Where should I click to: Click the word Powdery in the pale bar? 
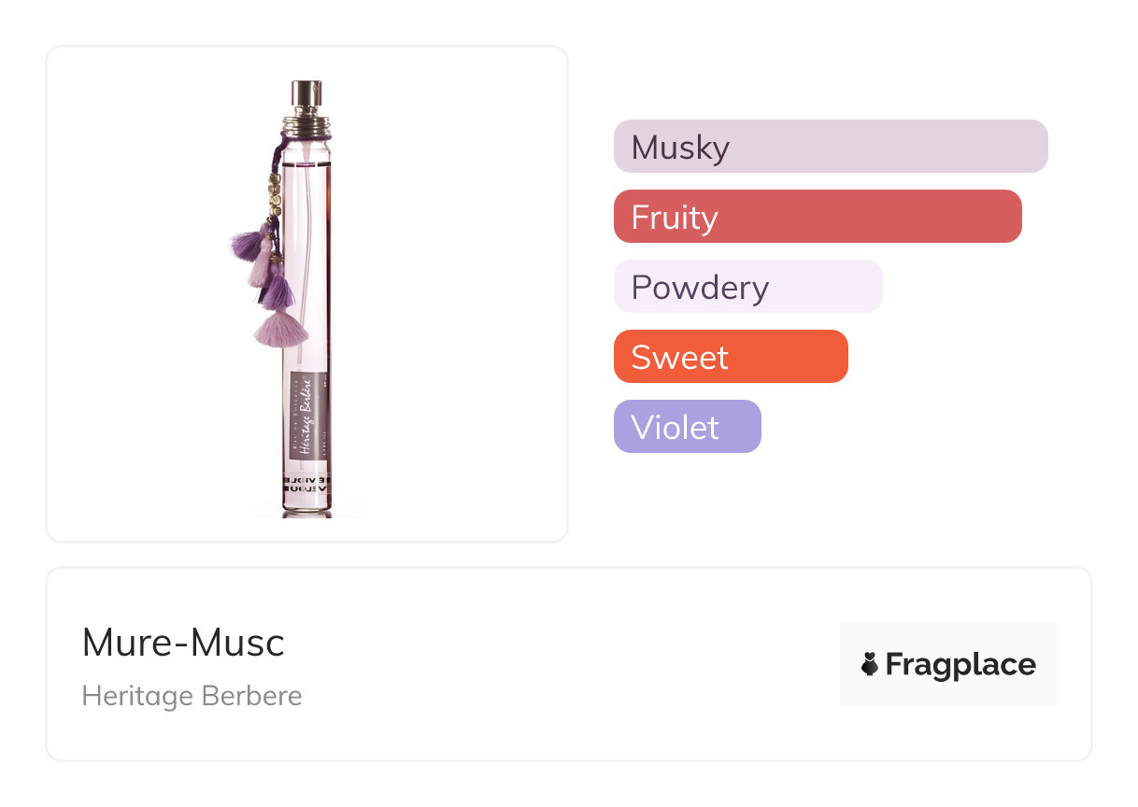[700, 287]
